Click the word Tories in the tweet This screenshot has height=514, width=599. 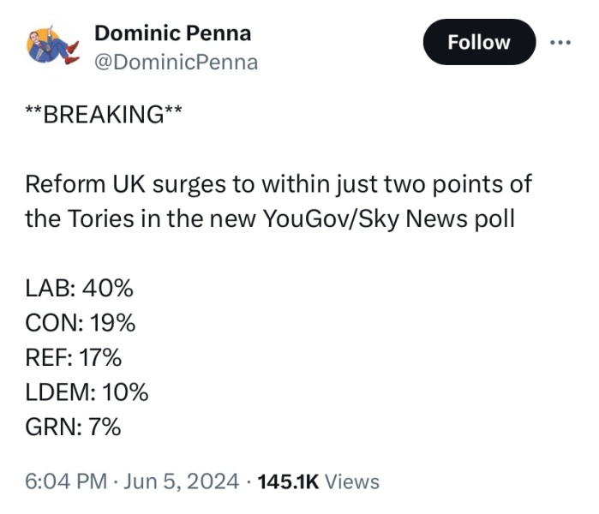point(91,218)
